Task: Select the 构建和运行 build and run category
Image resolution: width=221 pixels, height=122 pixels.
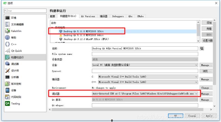Action: [x=25, y=57]
